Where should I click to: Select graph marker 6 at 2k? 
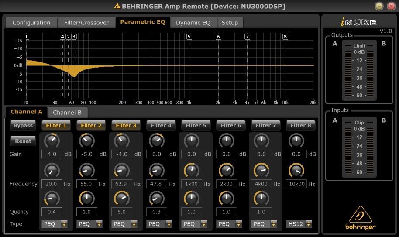(218, 37)
